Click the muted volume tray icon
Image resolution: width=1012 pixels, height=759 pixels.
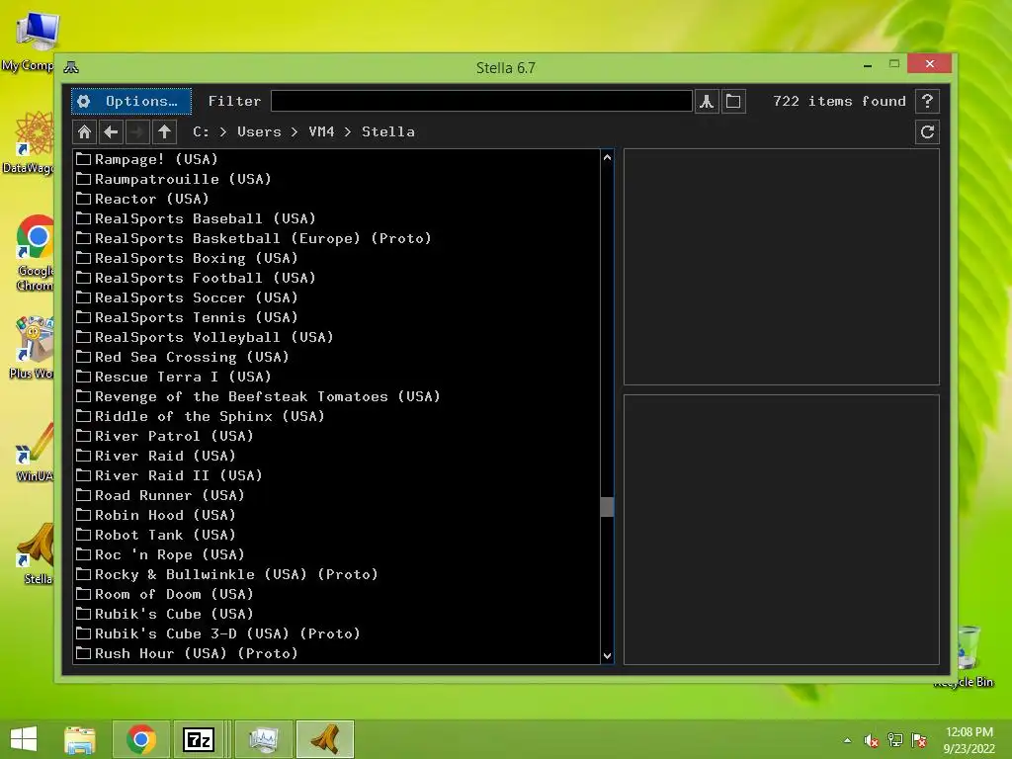pos(872,740)
